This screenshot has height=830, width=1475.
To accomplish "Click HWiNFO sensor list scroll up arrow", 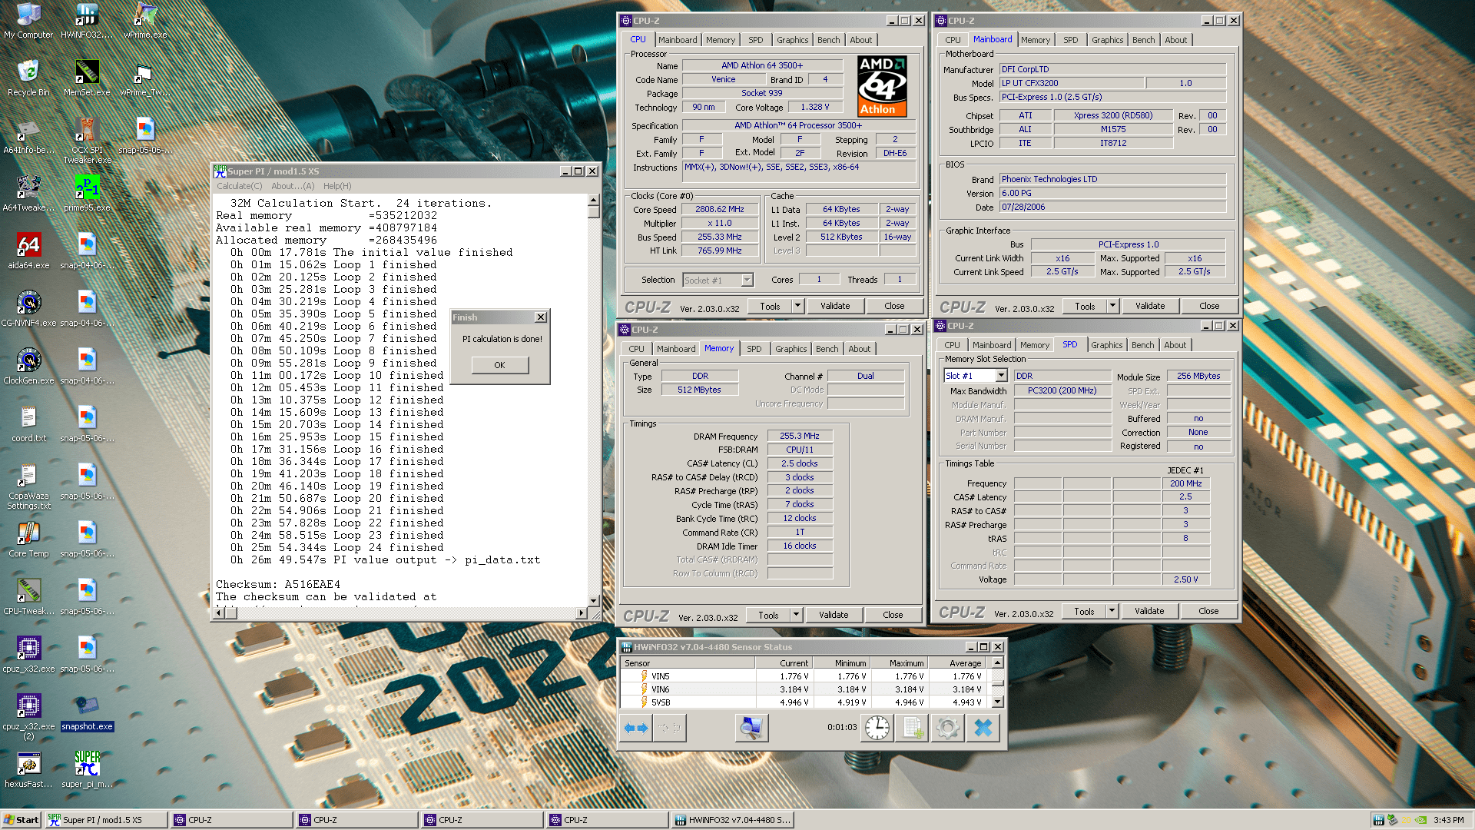I will pos(998,662).
